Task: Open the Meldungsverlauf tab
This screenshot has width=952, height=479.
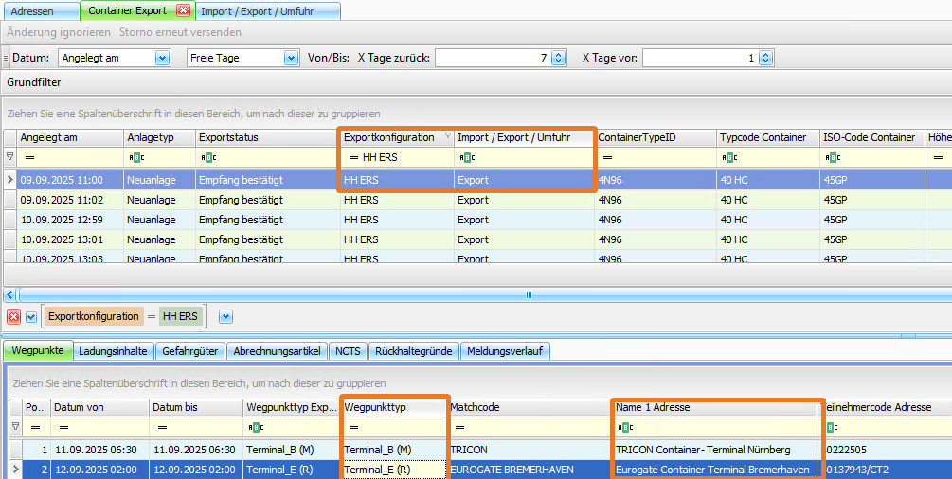Action: click(505, 351)
